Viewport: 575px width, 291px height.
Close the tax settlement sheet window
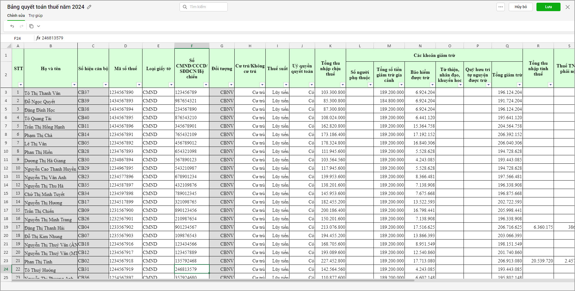coord(567,7)
